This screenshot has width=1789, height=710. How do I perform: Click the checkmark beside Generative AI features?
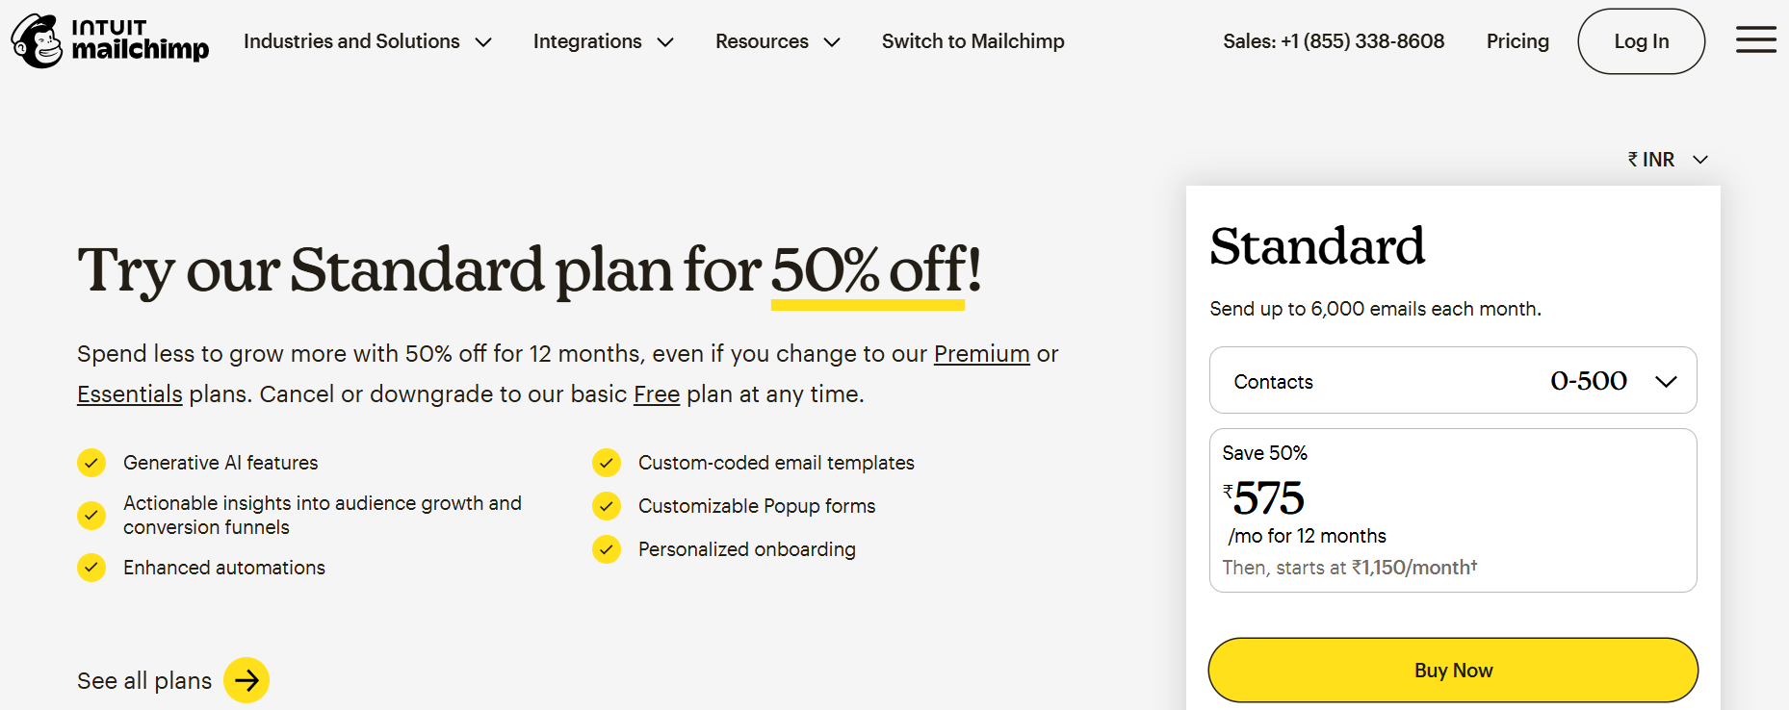point(91,463)
